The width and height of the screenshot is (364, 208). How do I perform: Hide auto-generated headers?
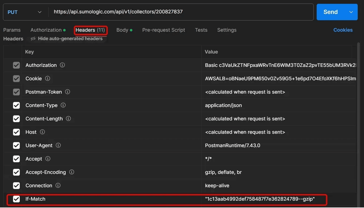pos(67,39)
